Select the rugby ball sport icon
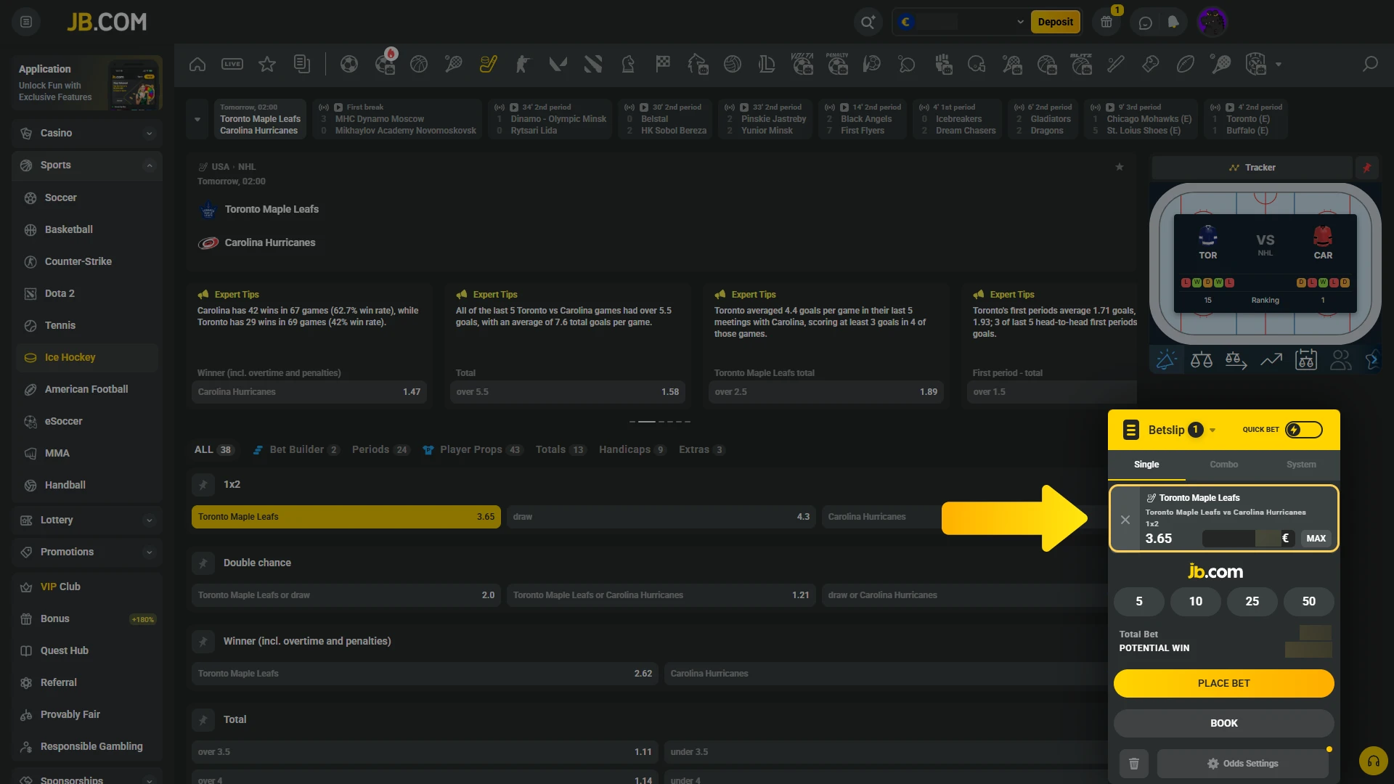 (x=1186, y=64)
